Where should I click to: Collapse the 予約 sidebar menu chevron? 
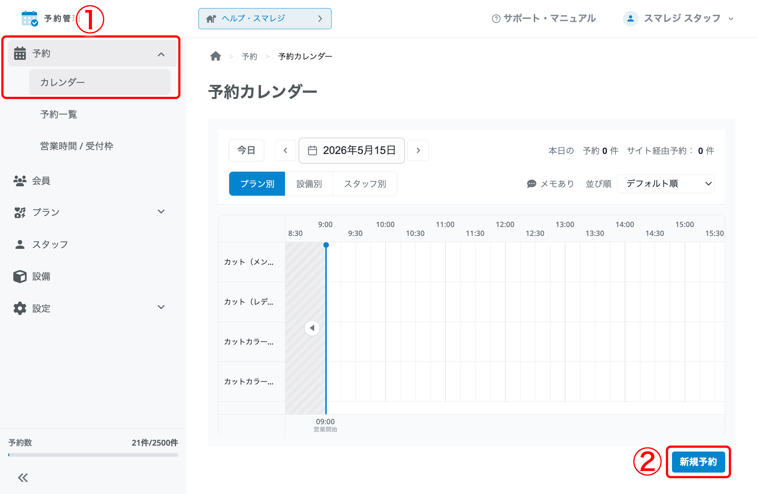(x=161, y=54)
